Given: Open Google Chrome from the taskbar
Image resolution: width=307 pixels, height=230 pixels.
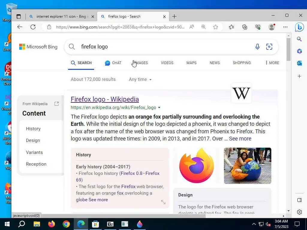Looking at the screenshot, I should pos(66,224).
